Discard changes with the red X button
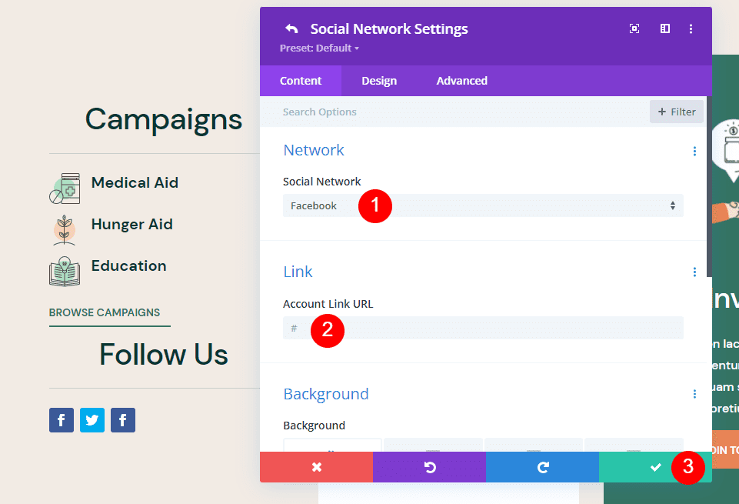Screen dimensions: 739x504 coord(316,467)
